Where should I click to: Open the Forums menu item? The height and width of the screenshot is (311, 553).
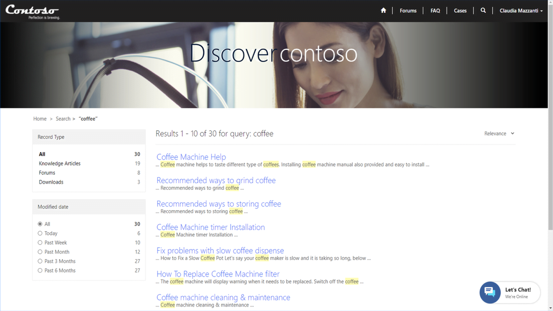pyautogui.click(x=408, y=11)
